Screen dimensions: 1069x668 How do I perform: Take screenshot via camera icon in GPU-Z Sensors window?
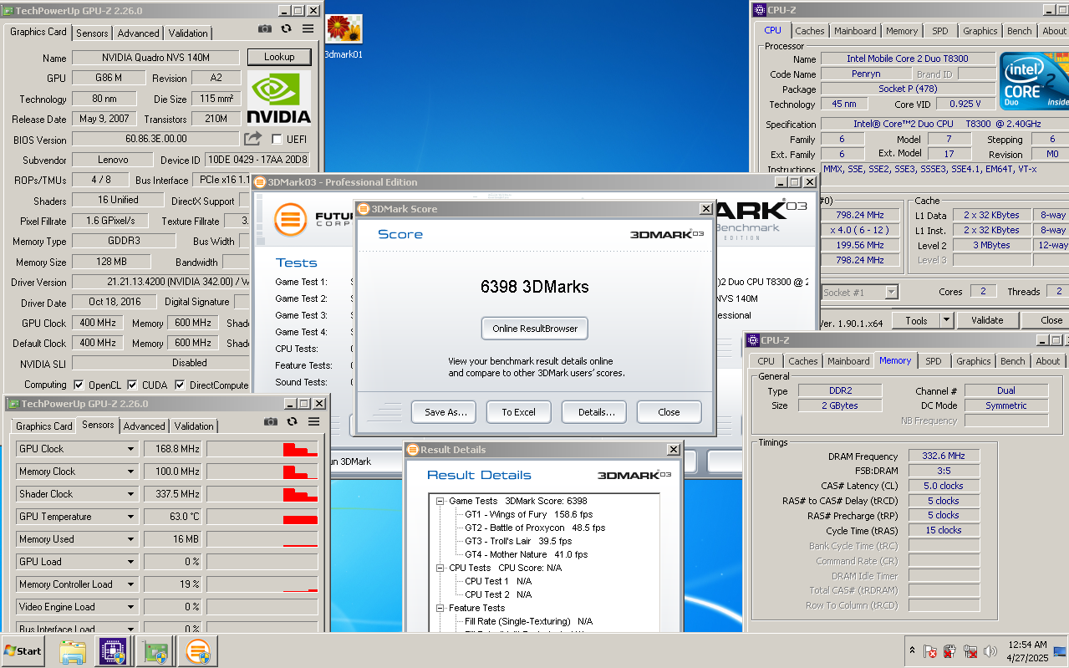(x=271, y=422)
